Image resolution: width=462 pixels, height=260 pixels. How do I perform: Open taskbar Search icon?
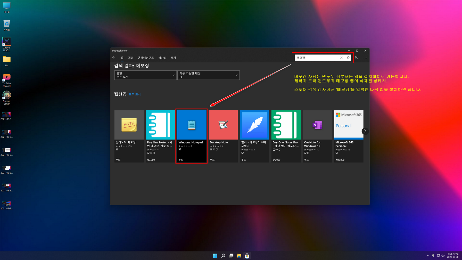pyautogui.click(x=223, y=256)
